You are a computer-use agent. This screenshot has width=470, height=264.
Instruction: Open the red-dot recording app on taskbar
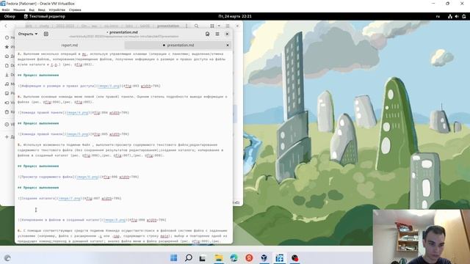point(294,257)
